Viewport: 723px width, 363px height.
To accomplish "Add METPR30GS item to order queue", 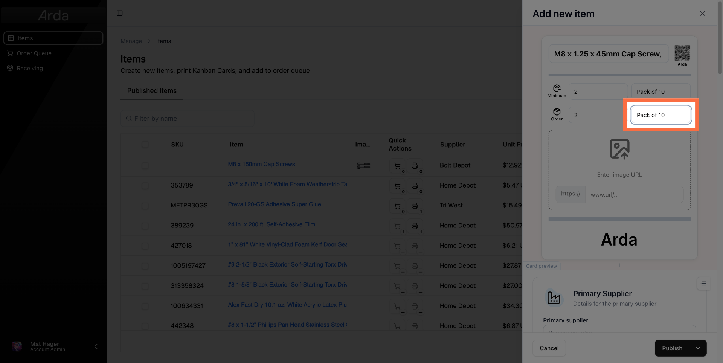I will (x=397, y=206).
